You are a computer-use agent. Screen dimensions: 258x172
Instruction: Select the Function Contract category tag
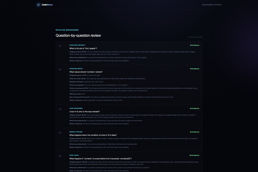tap(77, 45)
